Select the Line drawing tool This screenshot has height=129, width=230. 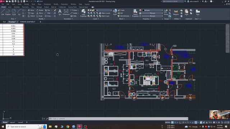(x=3, y=12)
